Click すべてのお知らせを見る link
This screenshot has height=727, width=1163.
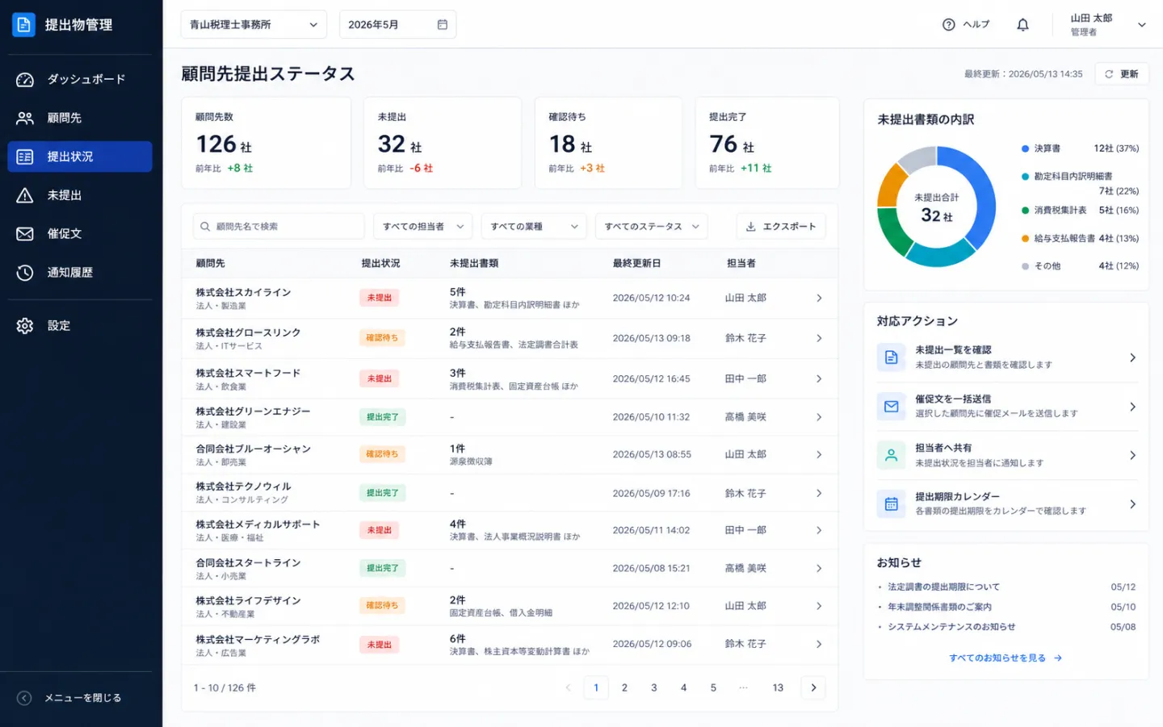[x=1006, y=658]
